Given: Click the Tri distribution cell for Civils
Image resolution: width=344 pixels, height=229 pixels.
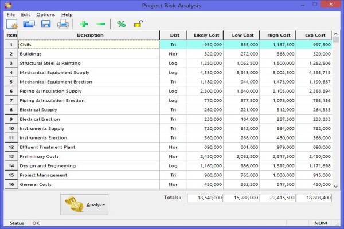Looking at the screenshot, I should pyautogui.click(x=173, y=45).
